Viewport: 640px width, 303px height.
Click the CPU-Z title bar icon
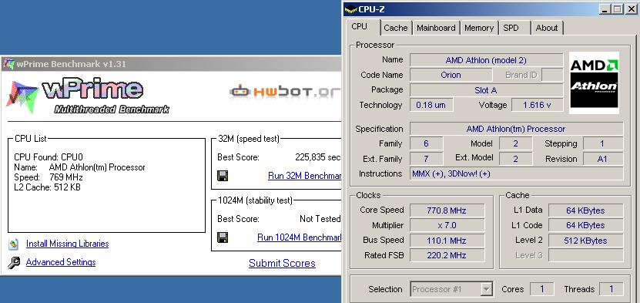[351, 9]
